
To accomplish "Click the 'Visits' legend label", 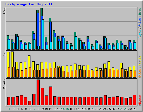I will tap(140, 61).
